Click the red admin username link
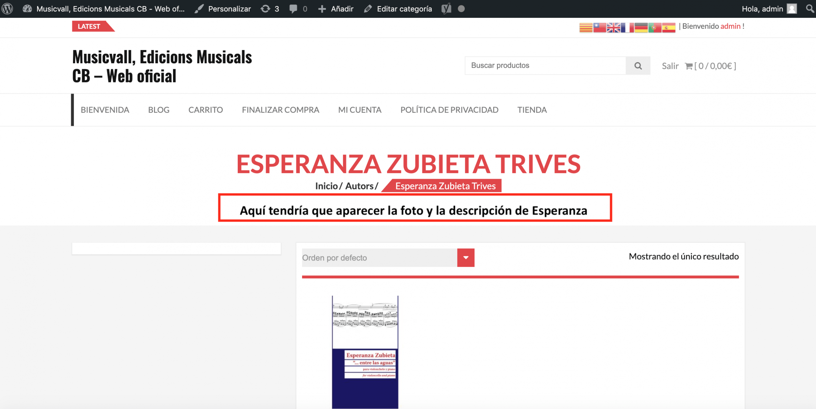This screenshot has height=409, width=816. 730,26
